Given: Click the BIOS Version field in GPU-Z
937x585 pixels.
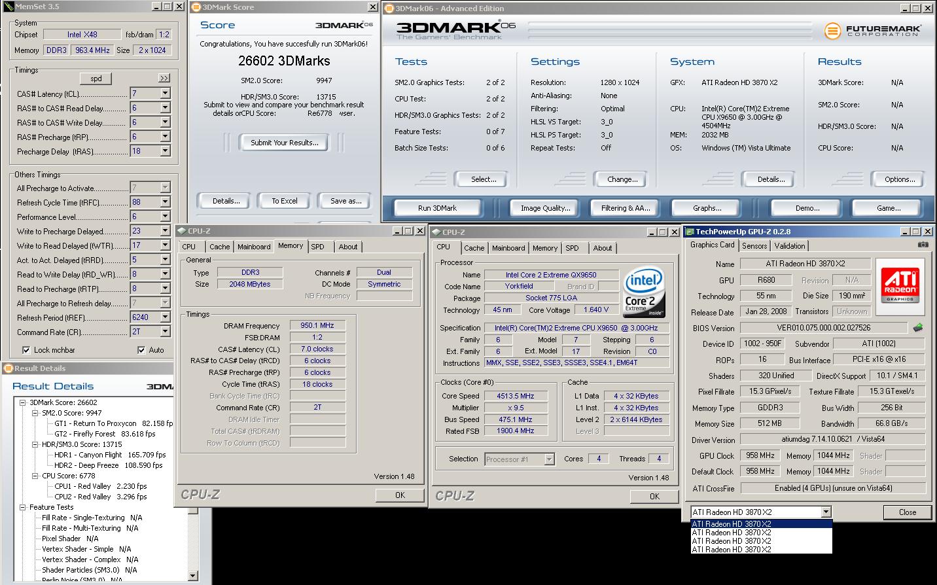Looking at the screenshot, I should [824, 328].
